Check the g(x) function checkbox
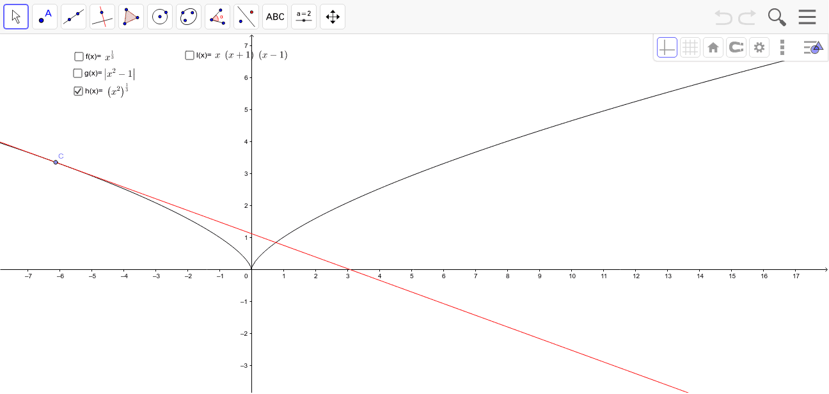The height and width of the screenshot is (394, 829). click(78, 73)
